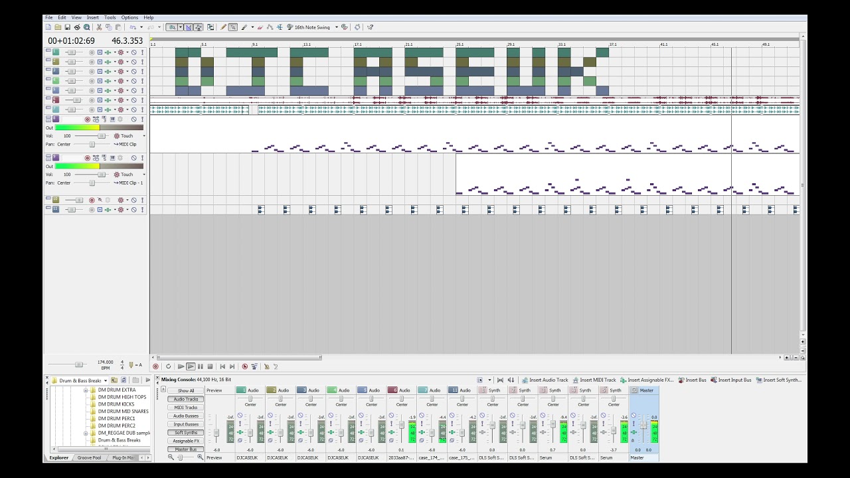The width and height of the screenshot is (850, 478).
Task: Go to start of project
Action: 222,366
